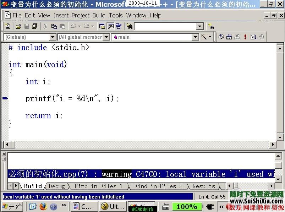Open the Build menu
This screenshot has height=212, width=285.
[99, 15]
